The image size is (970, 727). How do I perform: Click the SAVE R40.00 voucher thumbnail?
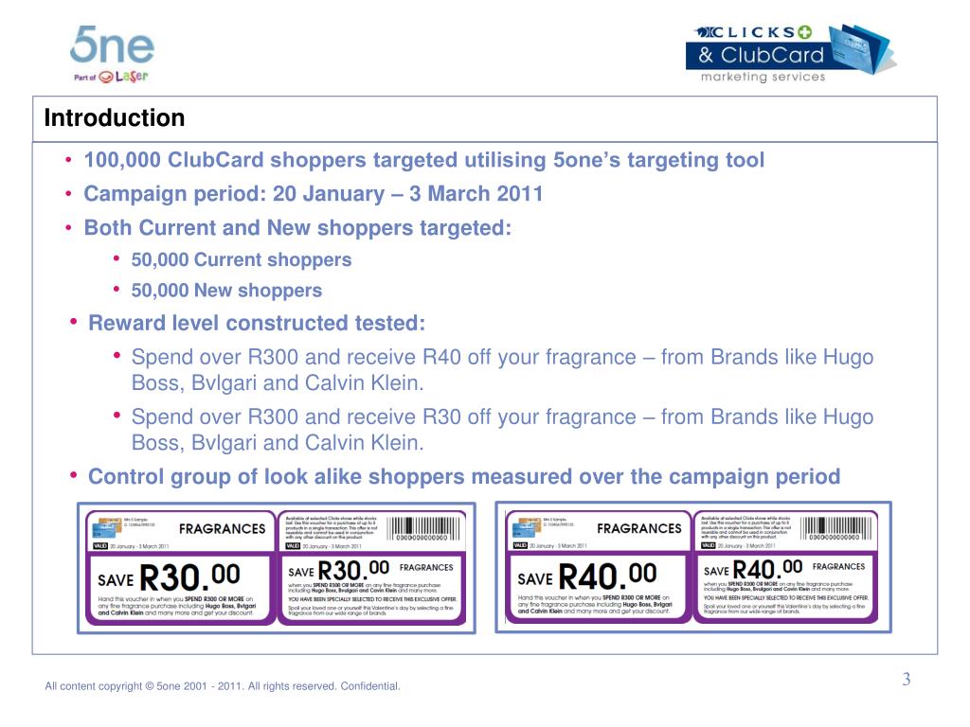(x=693, y=568)
